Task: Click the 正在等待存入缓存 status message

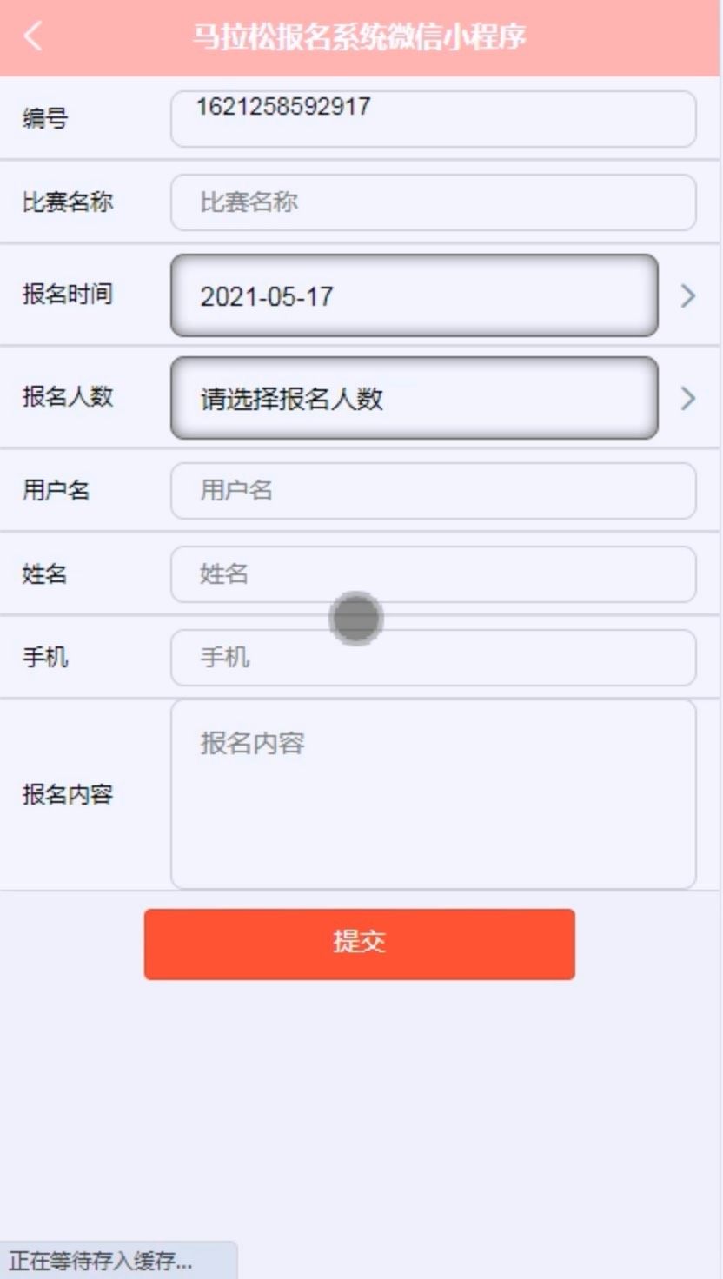Action: coord(101,1261)
